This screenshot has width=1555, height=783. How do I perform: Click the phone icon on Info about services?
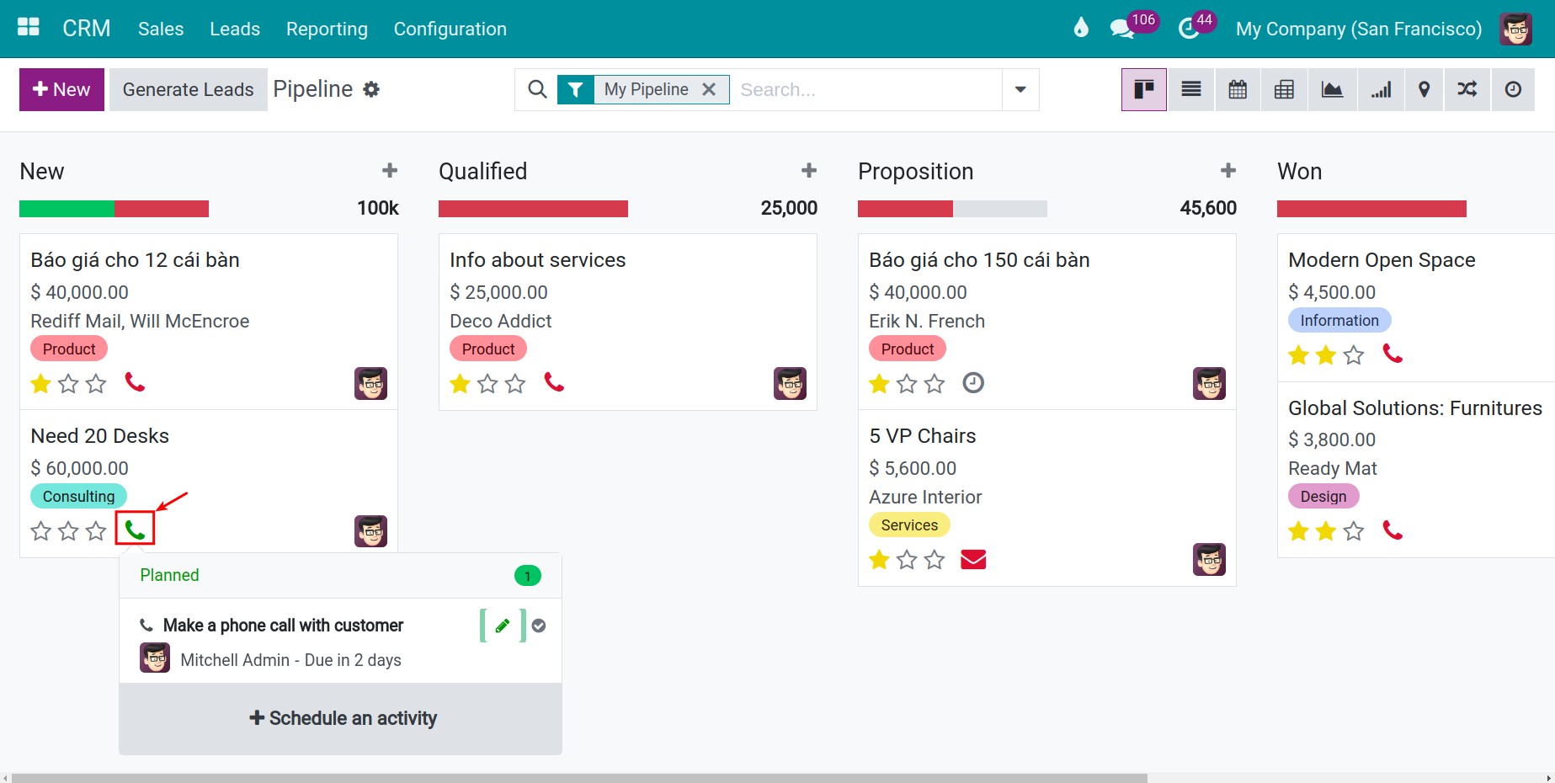(554, 383)
